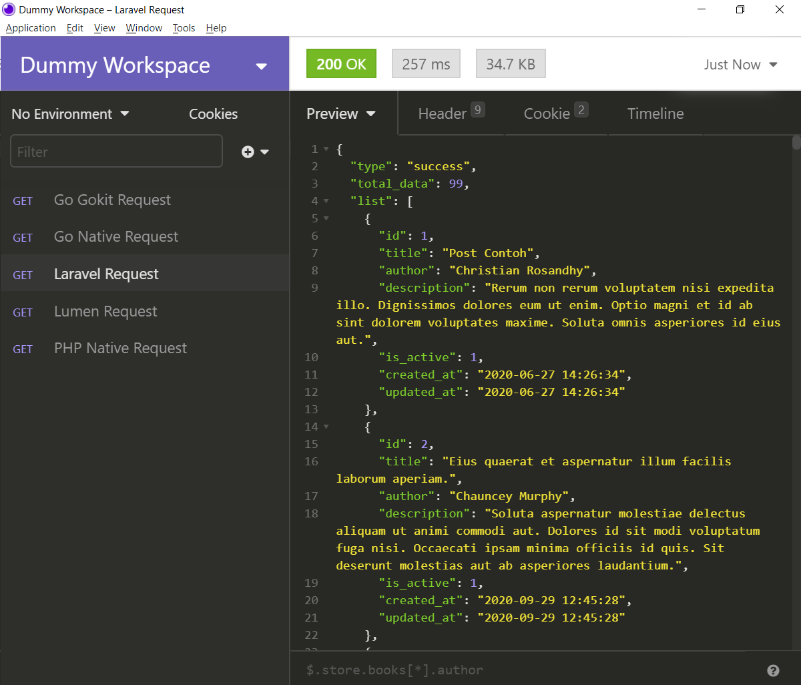Click the Insomnia app logo icon
801x685 pixels.
[x=9, y=9]
